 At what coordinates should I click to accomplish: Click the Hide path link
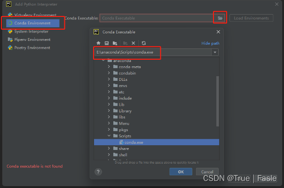[x=210, y=43]
